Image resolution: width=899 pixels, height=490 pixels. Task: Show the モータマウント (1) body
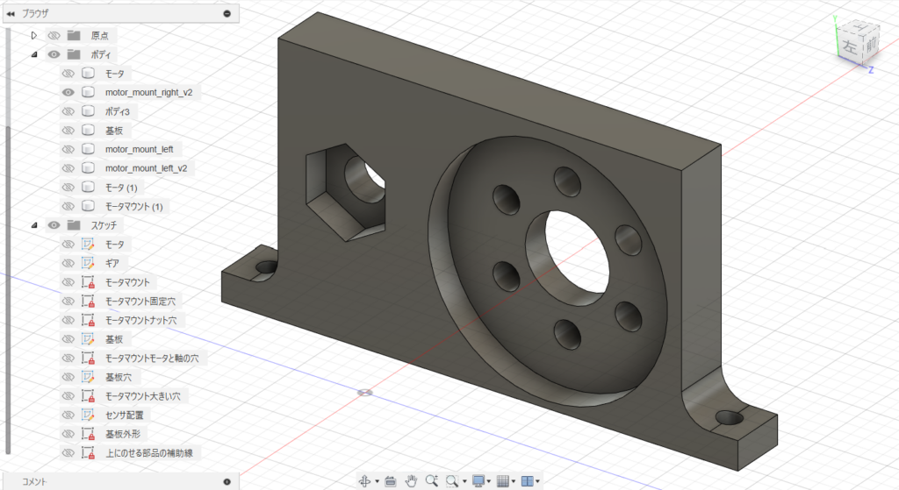68,206
